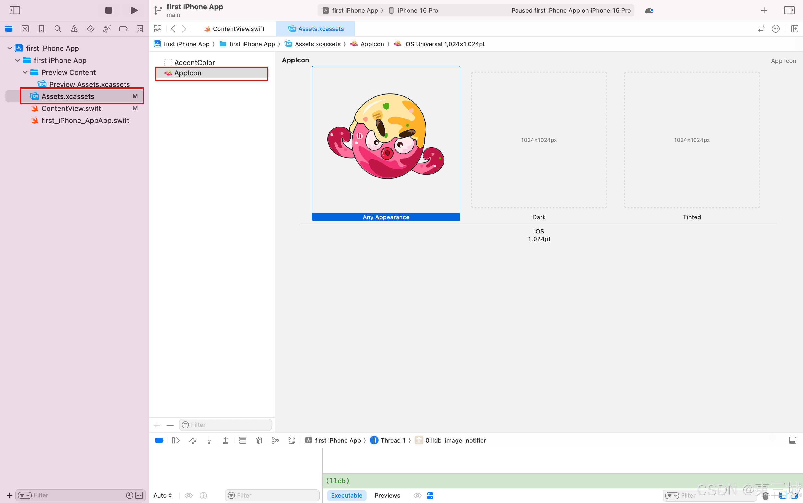Switch console to Executable

pos(347,495)
